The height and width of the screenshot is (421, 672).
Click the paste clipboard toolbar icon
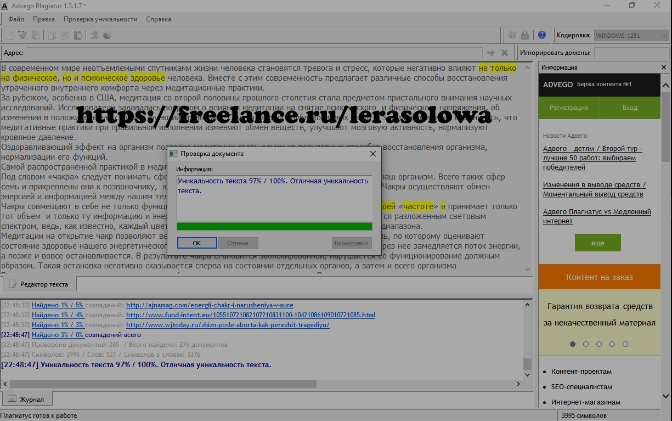click(78, 35)
